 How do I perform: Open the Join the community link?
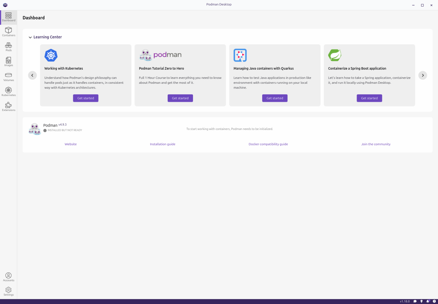[376, 144]
